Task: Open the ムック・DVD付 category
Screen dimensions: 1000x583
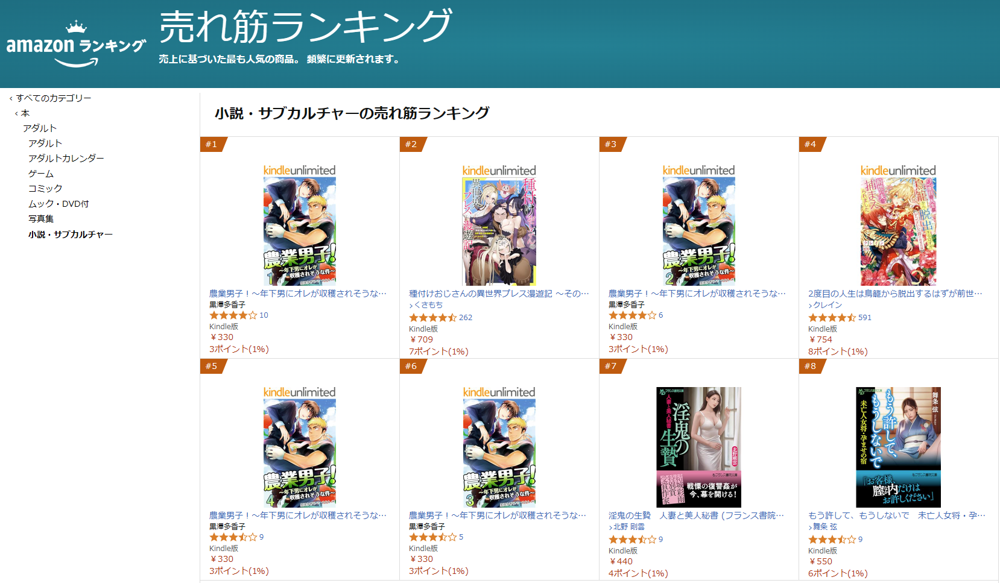Action: coord(59,204)
